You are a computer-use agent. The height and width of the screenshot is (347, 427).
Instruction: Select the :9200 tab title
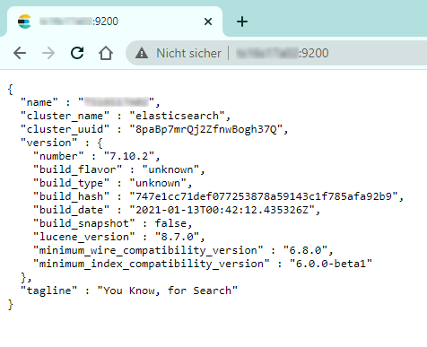pyautogui.click(x=79, y=22)
